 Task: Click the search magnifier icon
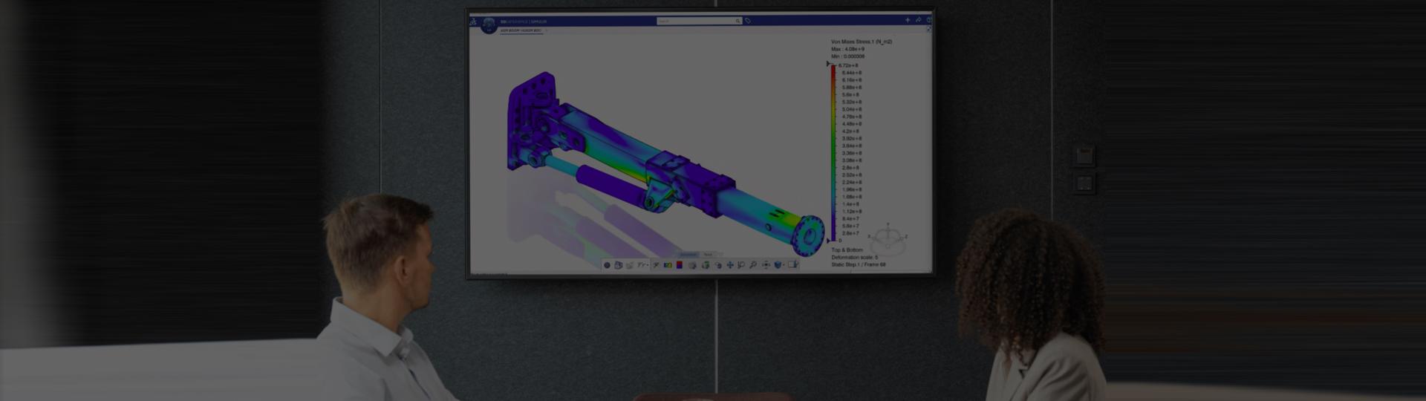(738, 22)
